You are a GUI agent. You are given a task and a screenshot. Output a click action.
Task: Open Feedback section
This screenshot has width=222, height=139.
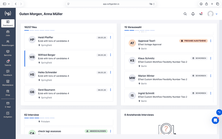[x=8, y=73]
